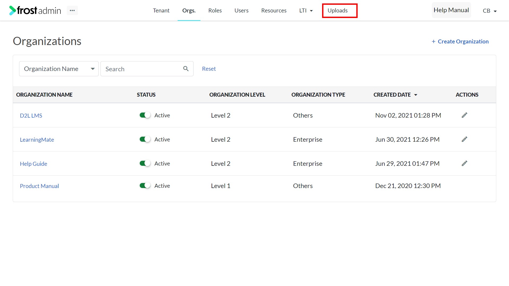Select the 'Nov 02, 2021 01:28 PM' date cell

pos(408,115)
